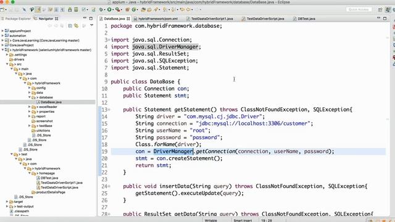Screen dimensions: 395x222
Task: Select TestDaataDrivenScript1.java in Navigator tree
Action: 62,183
